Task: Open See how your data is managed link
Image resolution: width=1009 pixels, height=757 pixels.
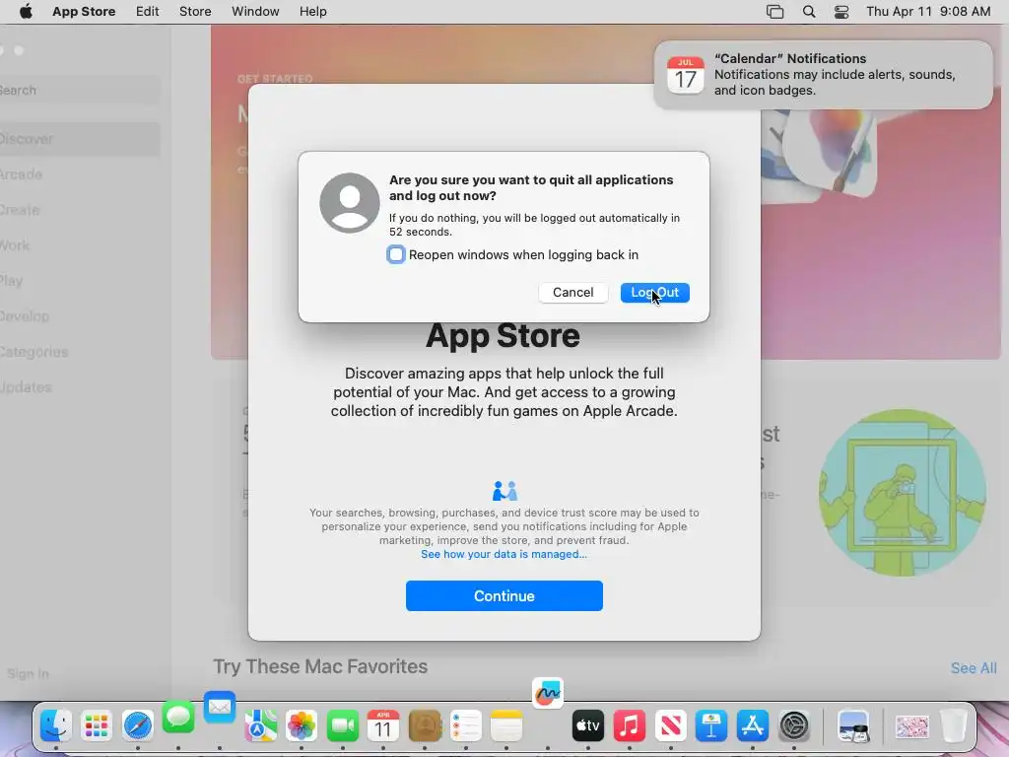Action: point(504,554)
